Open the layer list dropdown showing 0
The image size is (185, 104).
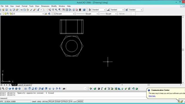pos(43,14)
